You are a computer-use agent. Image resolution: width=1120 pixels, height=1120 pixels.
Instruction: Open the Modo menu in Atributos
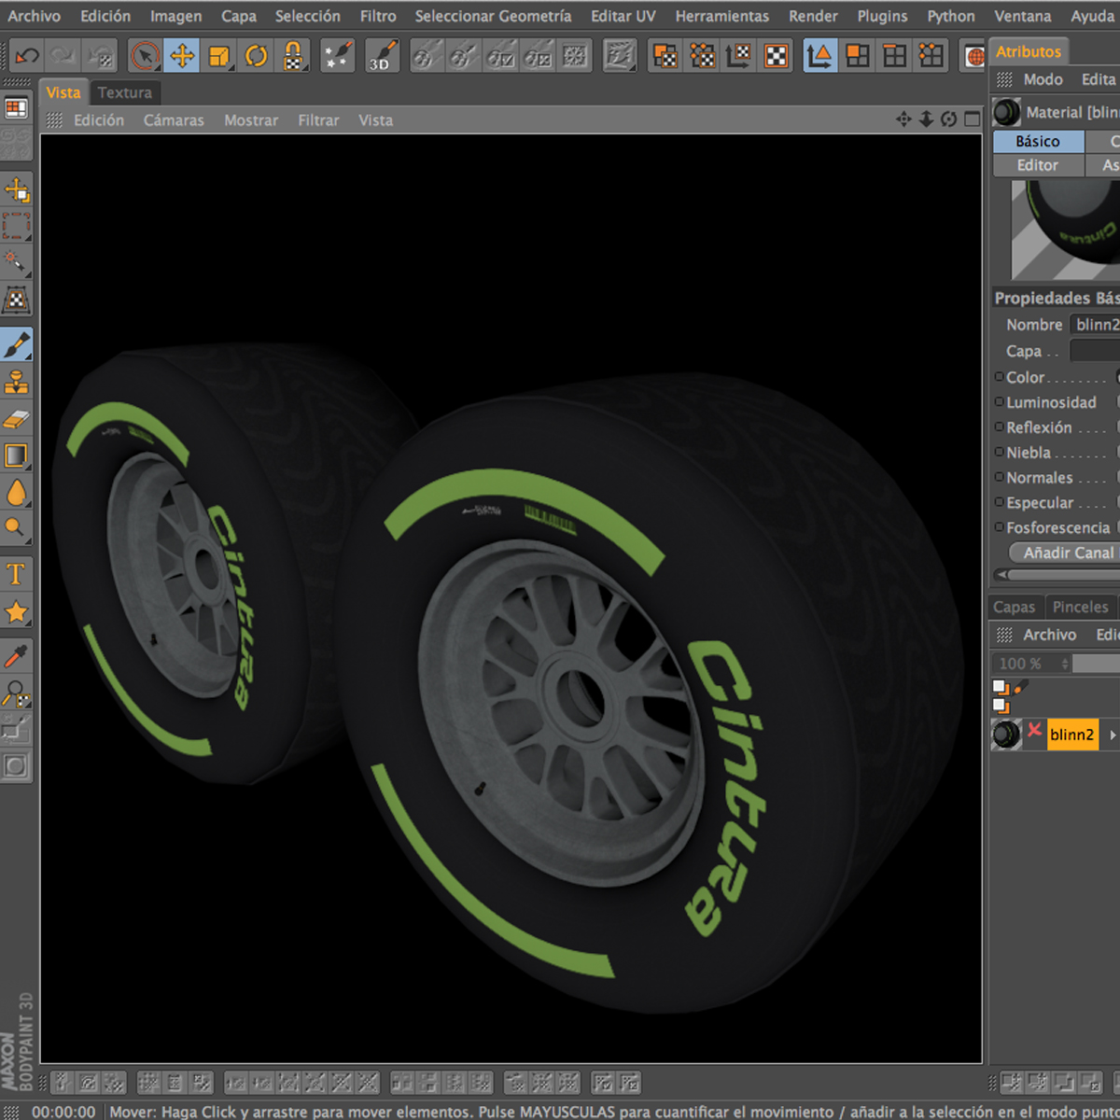1043,79
